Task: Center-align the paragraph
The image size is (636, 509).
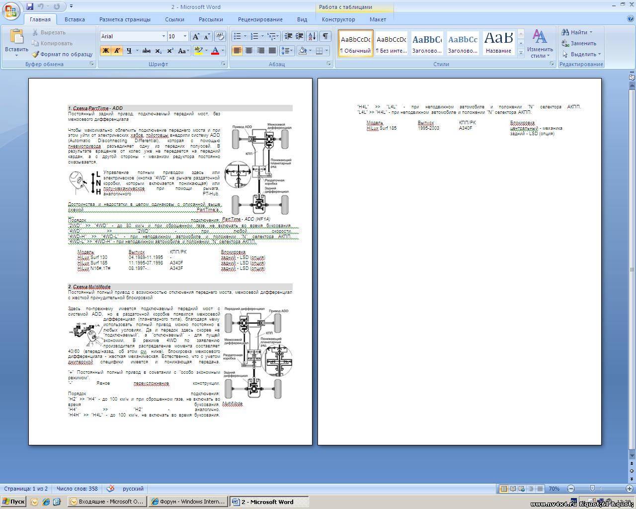Action: (249, 51)
